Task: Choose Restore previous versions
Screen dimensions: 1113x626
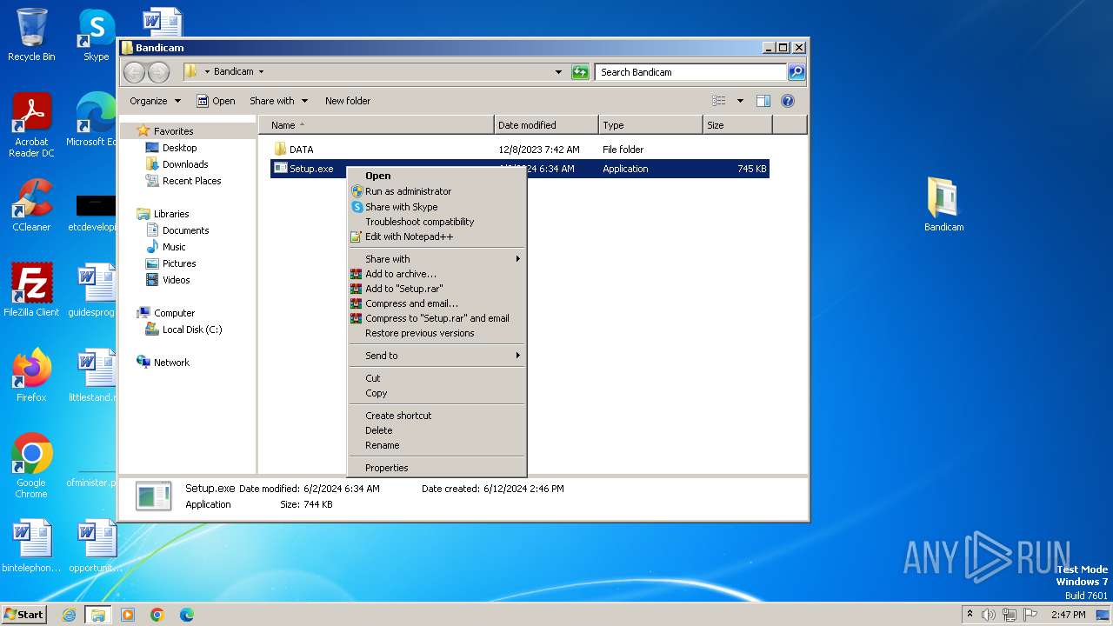Action: coord(437,333)
